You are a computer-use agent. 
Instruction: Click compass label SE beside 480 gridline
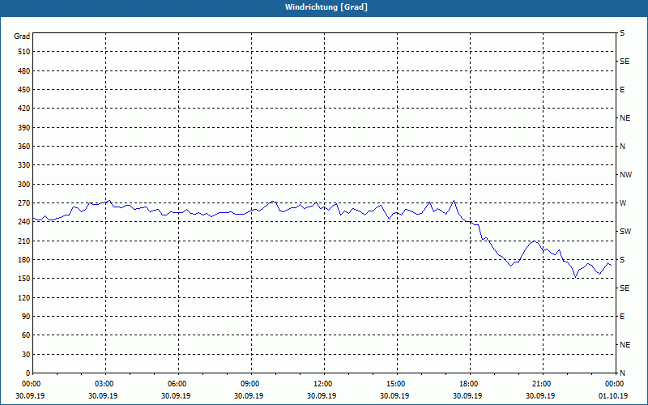tap(625, 62)
